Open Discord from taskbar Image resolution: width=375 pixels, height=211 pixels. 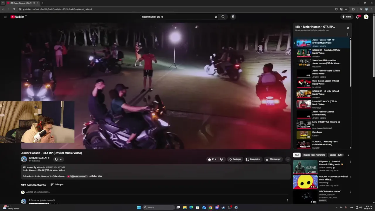pos(217,207)
